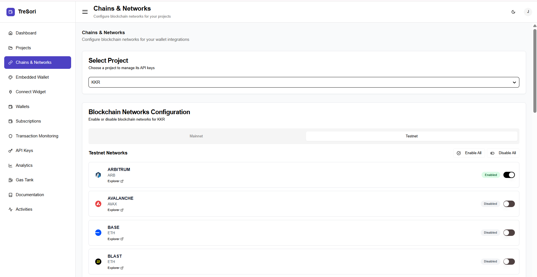Image resolution: width=537 pixels, height=277 pixels.
Task: Click the Arbitrum network logo
Action: (x=98, y=175)
